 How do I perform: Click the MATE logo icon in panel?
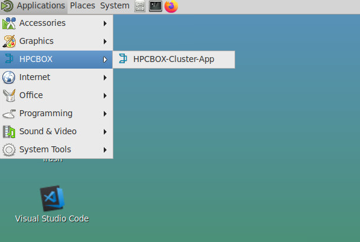(7, 6)
